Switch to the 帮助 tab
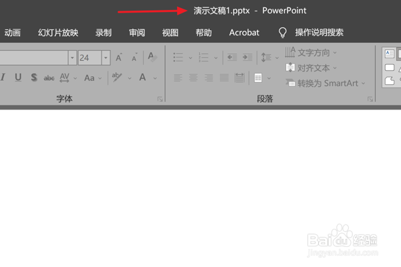Viewport: 401px width, 267px height. [x=204, y=33]
